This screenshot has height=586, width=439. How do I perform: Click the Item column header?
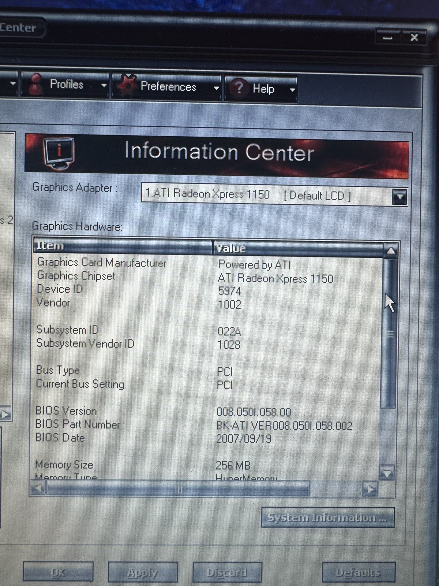(123, 246)
